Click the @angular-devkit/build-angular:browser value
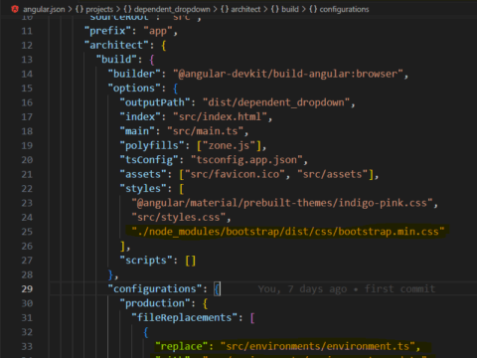 (x=288, y=74)
